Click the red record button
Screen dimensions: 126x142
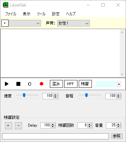click(41, 84)
